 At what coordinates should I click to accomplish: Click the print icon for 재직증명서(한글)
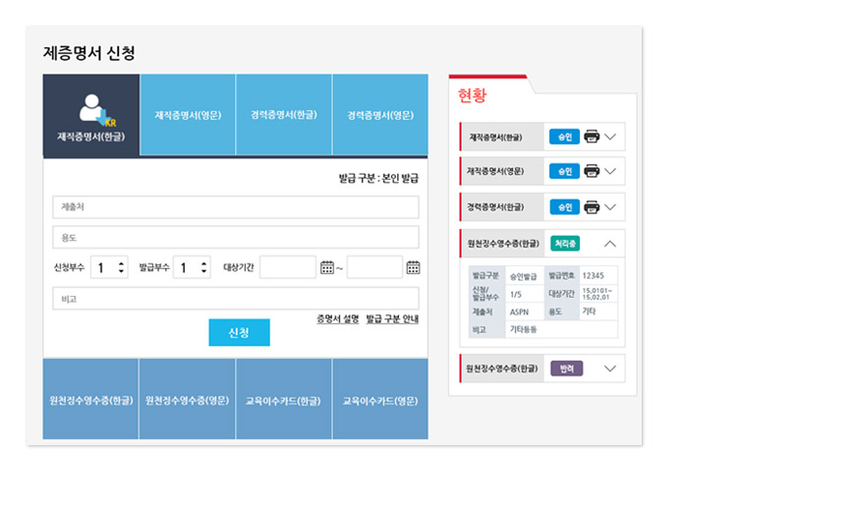(x=592, y=137)
